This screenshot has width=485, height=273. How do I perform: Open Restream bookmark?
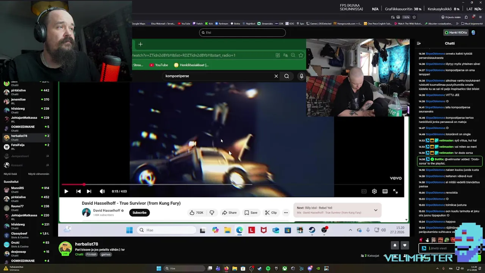point(222,24)
